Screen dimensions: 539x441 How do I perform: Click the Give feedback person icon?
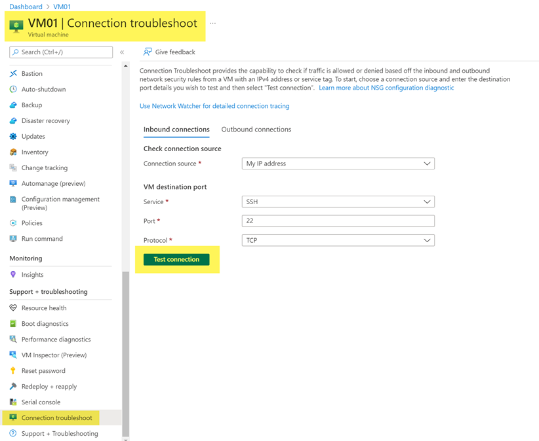148,52
